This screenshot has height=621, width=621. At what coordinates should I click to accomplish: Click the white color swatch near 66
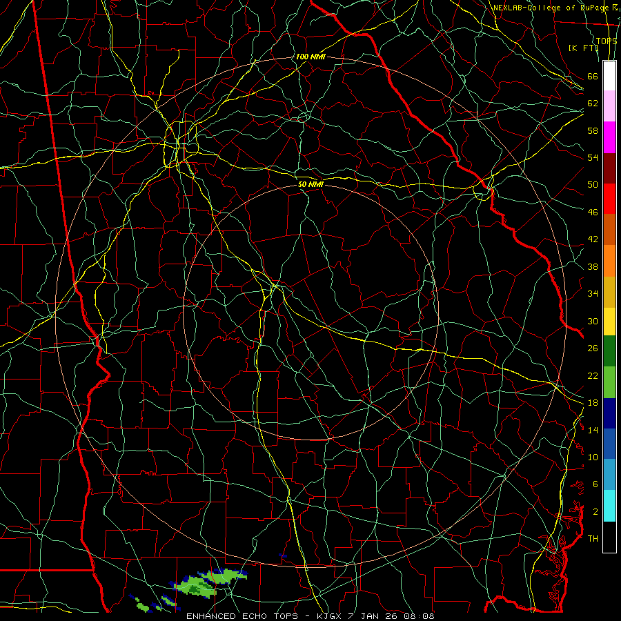click(x=609, y=76)
